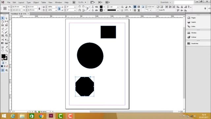This screenshot has width=211, height=119.
Task: Select the Rectangle Frame tool
Action: click(x=3, y=36)
